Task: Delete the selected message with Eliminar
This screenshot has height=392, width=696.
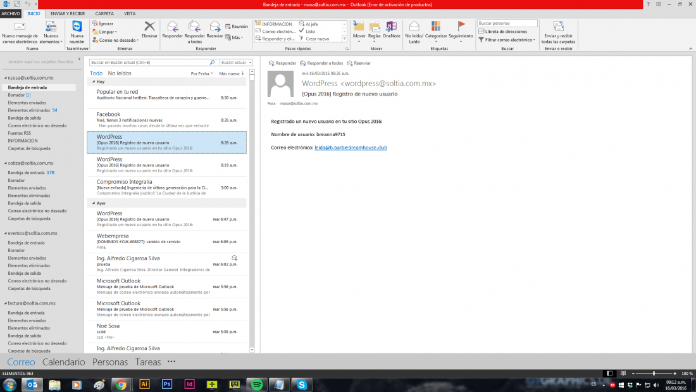Action: point(149,30)
